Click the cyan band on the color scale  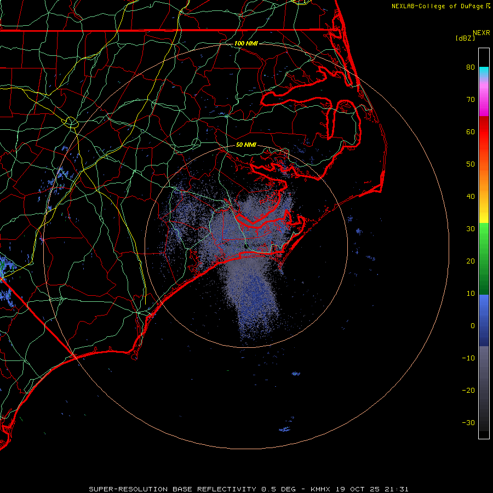tap(484, 72)
